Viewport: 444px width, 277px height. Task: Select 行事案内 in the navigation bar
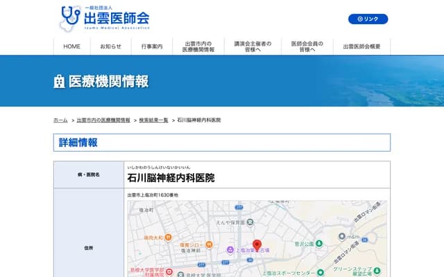click(151, 46)
